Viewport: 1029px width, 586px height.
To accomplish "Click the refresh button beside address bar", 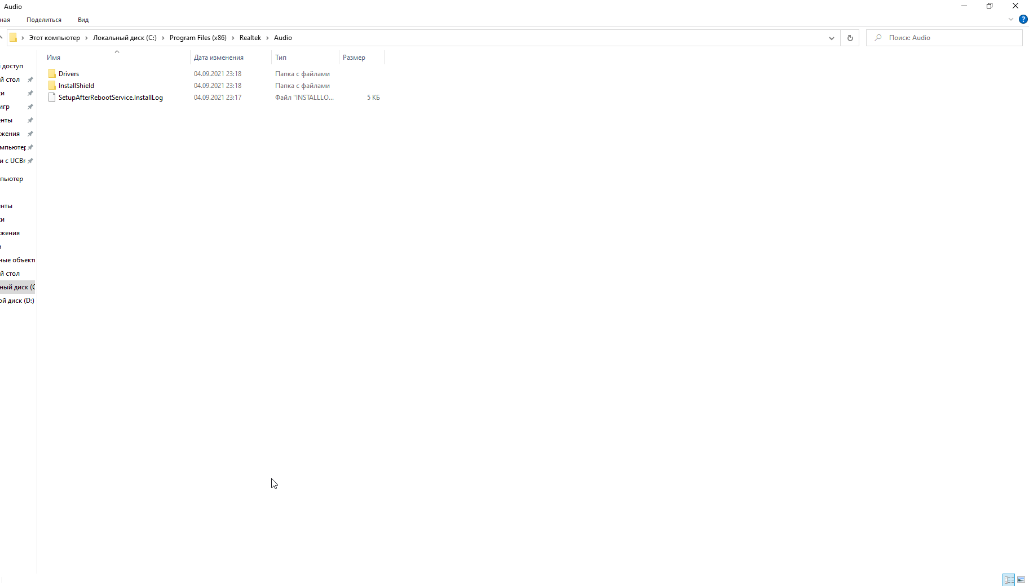I will [850, 38].
